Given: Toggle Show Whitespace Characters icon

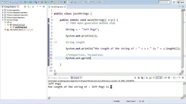Looking at the screenshot, I should tap(78, 2).
